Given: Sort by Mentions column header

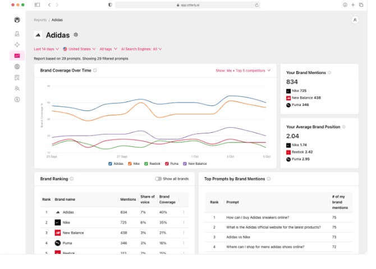Looking at the screenshot, I should click(x=128, y=200).
